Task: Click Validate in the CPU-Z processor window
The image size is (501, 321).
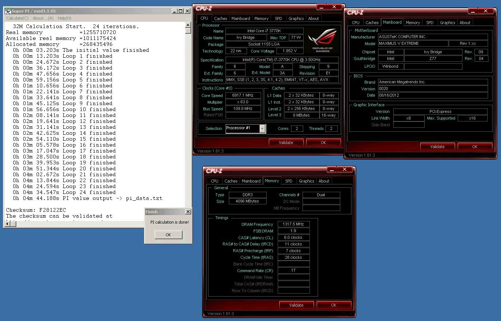Action: tap(286, 143)
